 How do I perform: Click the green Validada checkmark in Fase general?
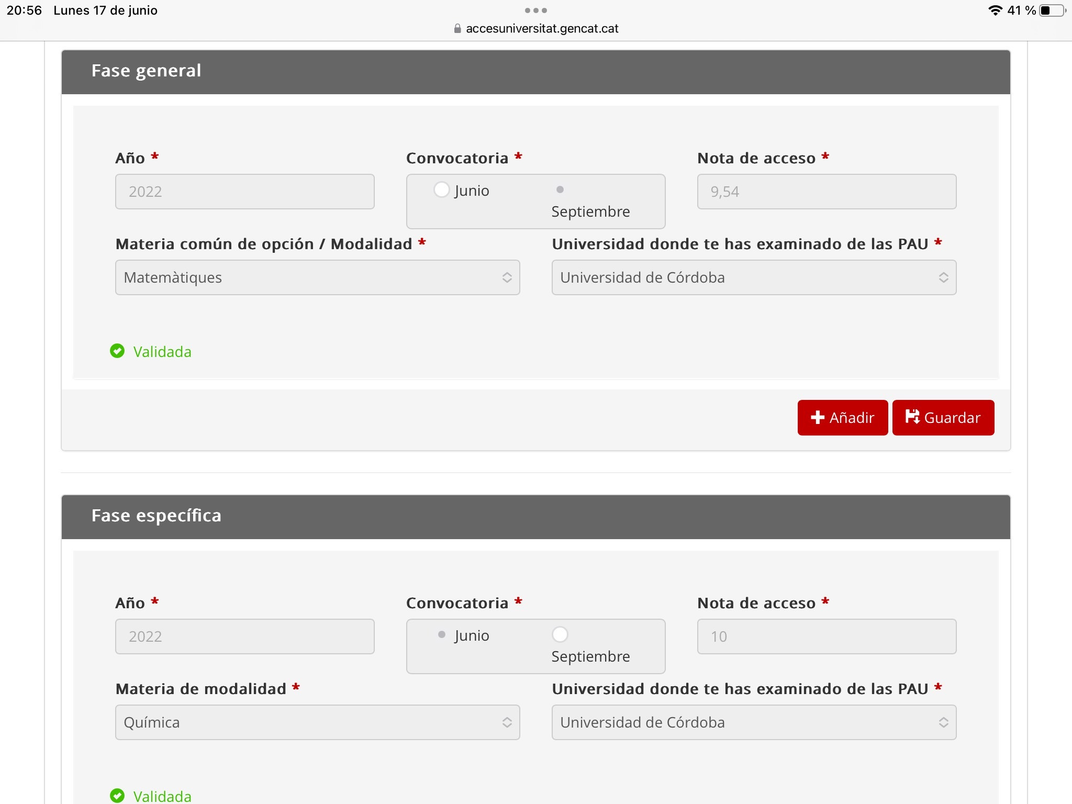(x=117, y=351)
